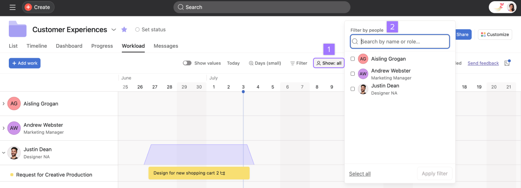Image resolution: width=521 pixels, height=188 pixels.
Task: Switch to the Timeline tab
Action: (36, 46)
